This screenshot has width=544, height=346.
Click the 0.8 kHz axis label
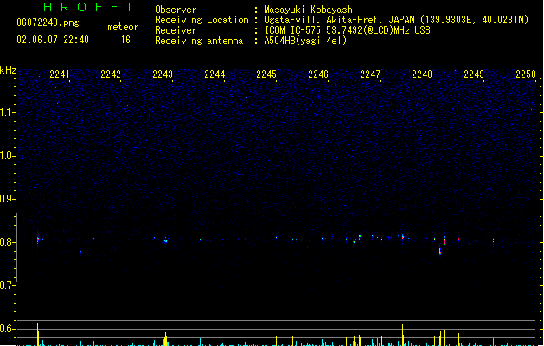pyautogui.click(x=7, y=242)
